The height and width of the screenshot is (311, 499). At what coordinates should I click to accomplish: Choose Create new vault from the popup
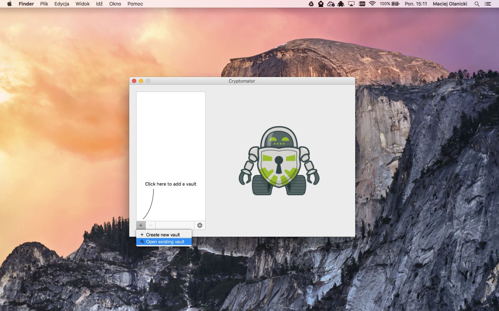164,235
